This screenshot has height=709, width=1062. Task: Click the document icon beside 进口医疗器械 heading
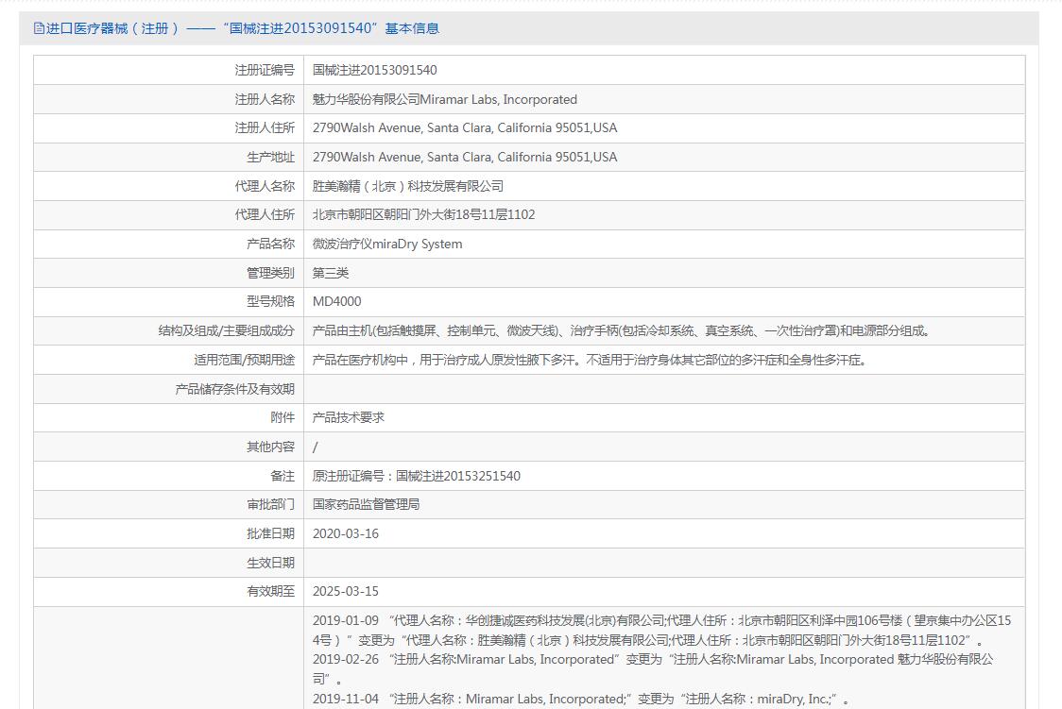pos(39,28)
